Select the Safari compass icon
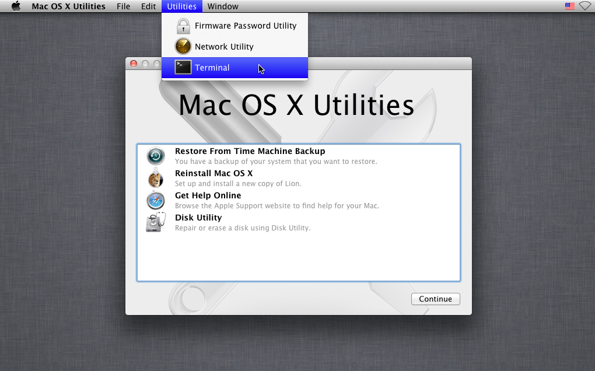The image size is (595, 371). [x=156, y=200]
